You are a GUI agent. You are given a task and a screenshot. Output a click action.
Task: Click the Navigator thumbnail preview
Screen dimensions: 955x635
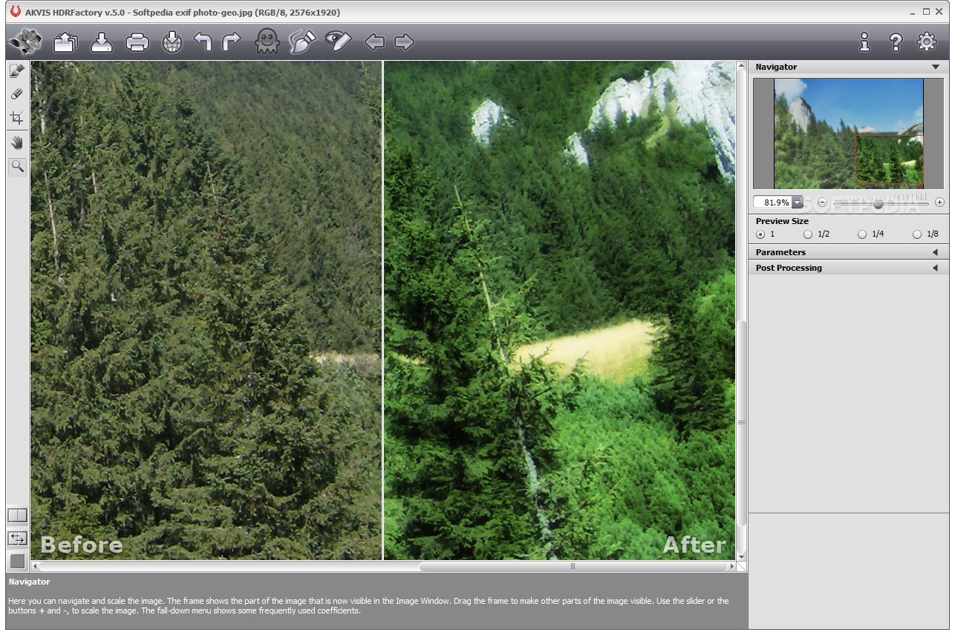pyautogui.click(x=849, y=134)
